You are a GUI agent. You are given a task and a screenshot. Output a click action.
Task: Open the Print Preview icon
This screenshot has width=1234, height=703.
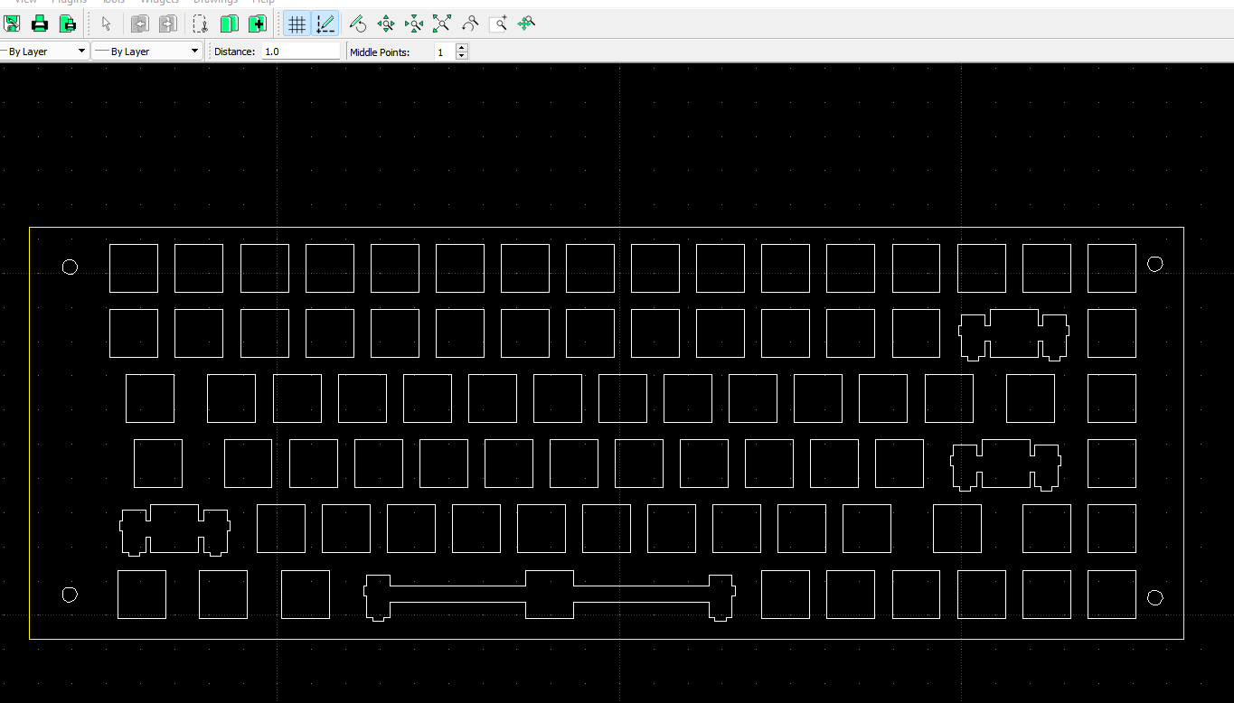point(68,23)
